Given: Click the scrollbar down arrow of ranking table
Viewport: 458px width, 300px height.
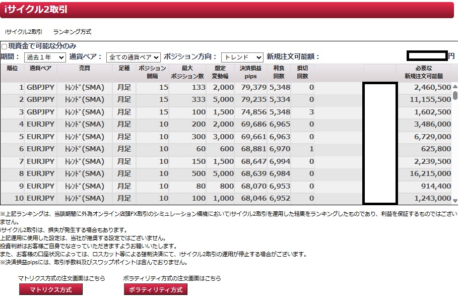Looking at the screenshot, I should [455, 201].
